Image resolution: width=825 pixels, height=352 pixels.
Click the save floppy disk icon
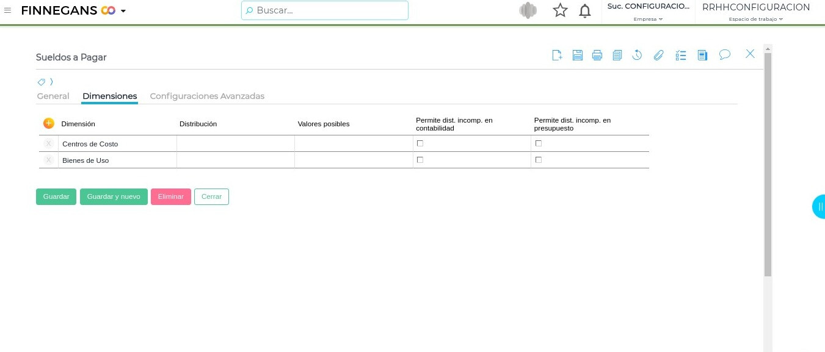pos(578,55)
